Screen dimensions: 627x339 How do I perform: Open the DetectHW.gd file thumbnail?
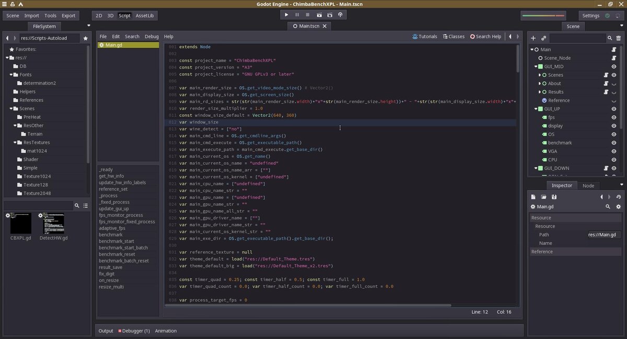[x=53, y=223]
